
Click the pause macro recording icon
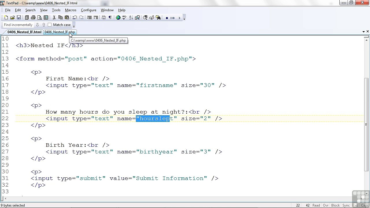pyautogui.click(x=173, y=18)
